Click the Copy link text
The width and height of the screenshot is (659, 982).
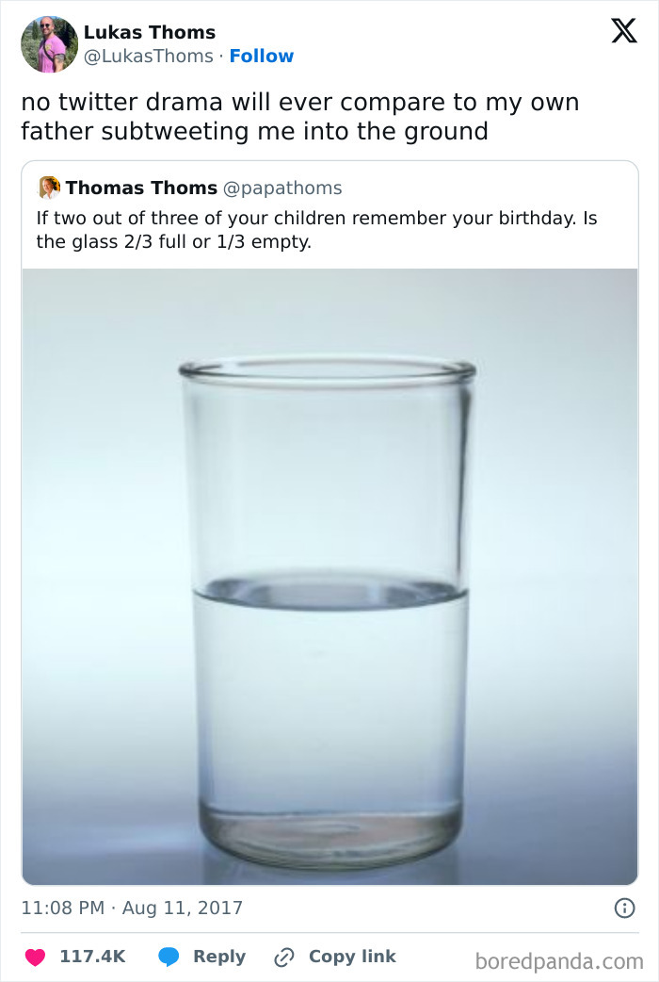click(x=352, y=957)
